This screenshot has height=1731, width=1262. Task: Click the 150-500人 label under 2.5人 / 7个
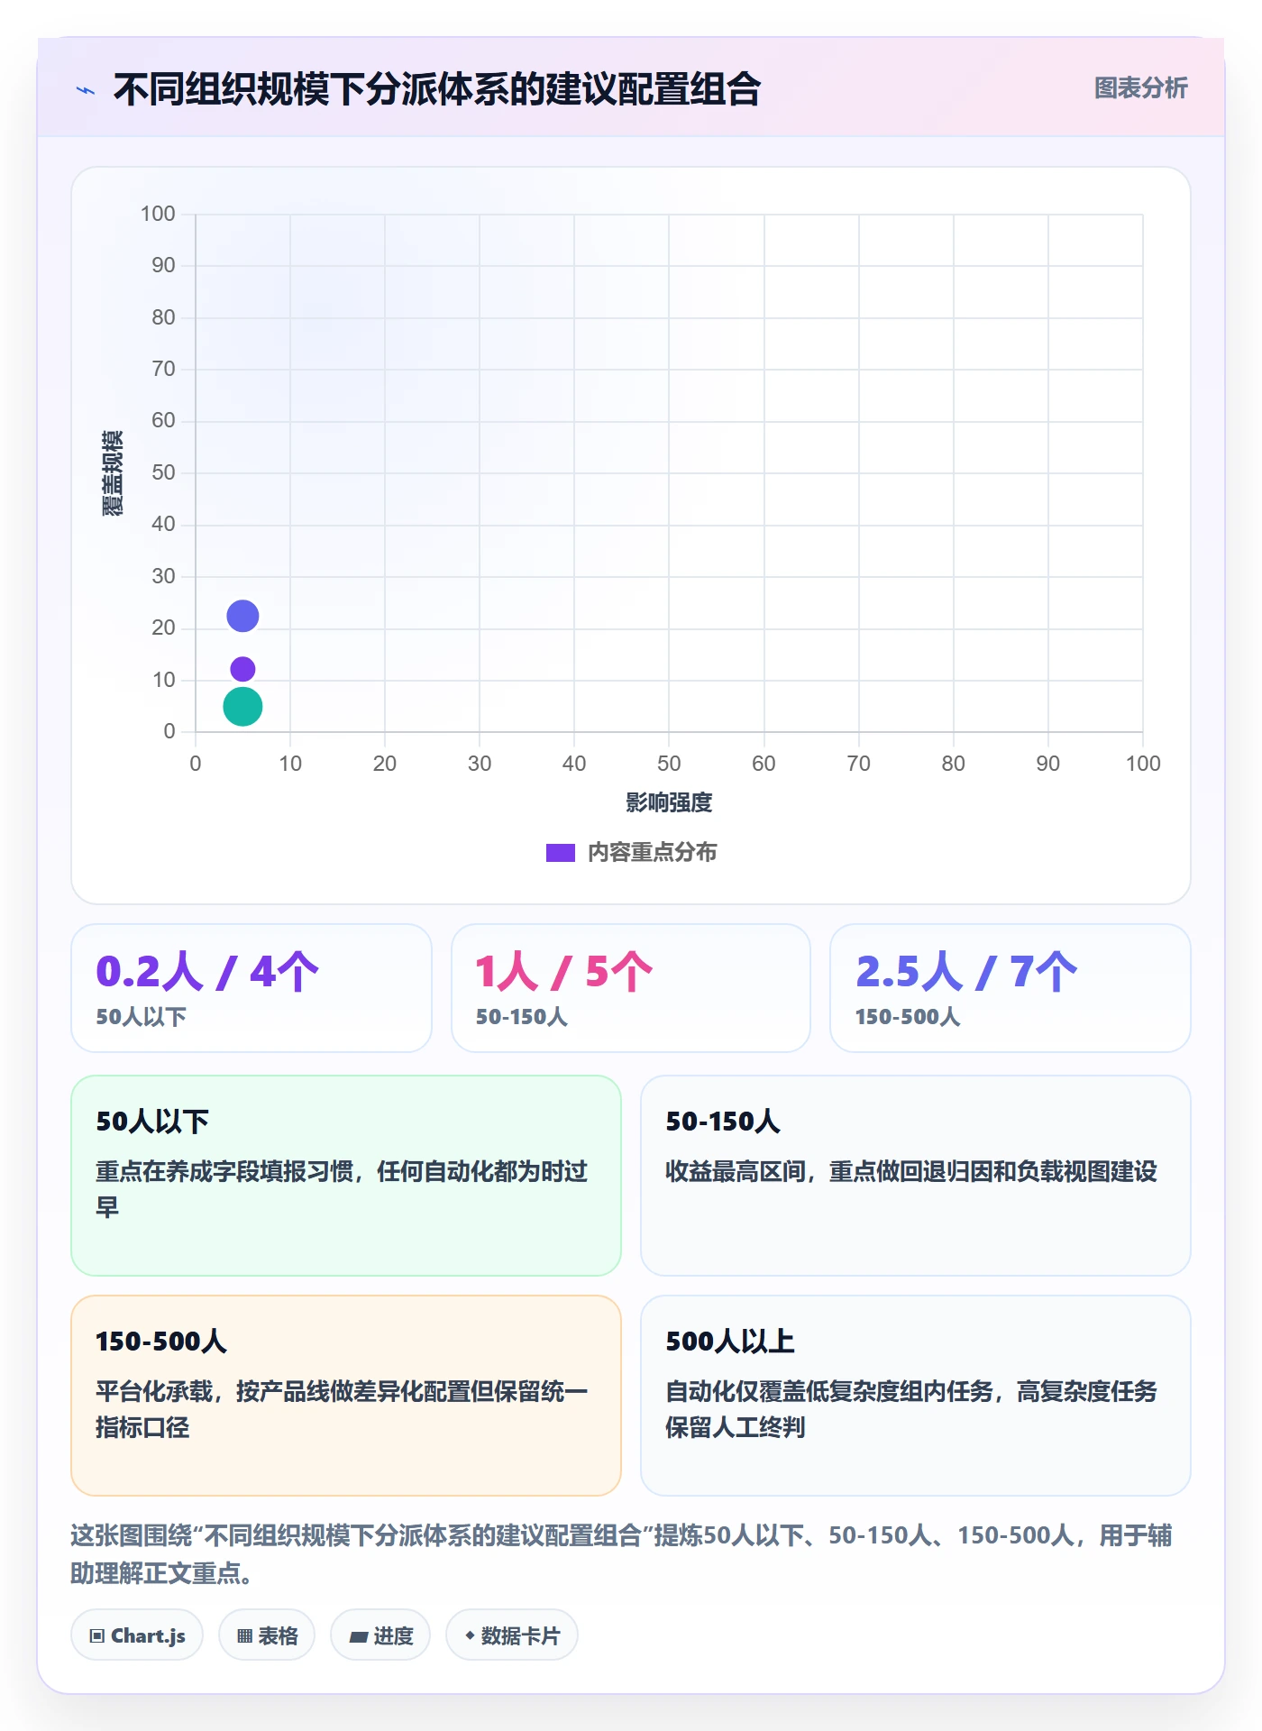tap(908, 1017)
